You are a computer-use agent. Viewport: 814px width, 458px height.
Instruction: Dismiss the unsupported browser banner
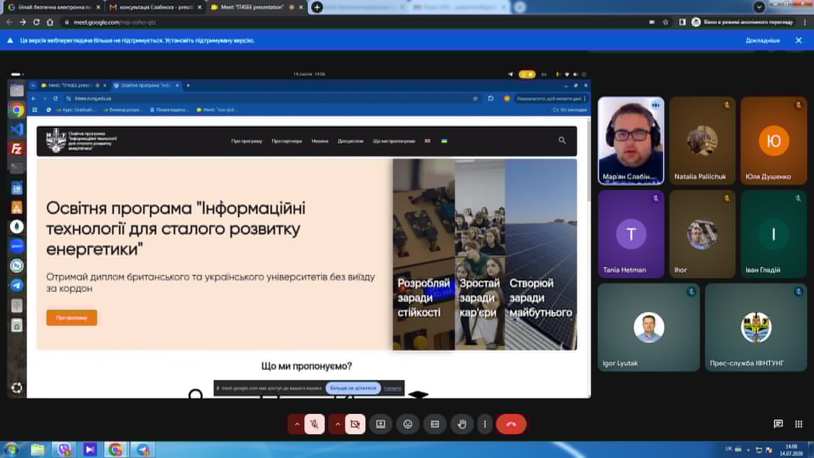tap(799, 40)
